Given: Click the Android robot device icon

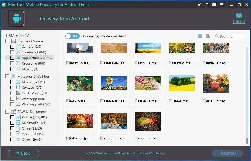Looking at the screenshot, I should click(17, 19).
